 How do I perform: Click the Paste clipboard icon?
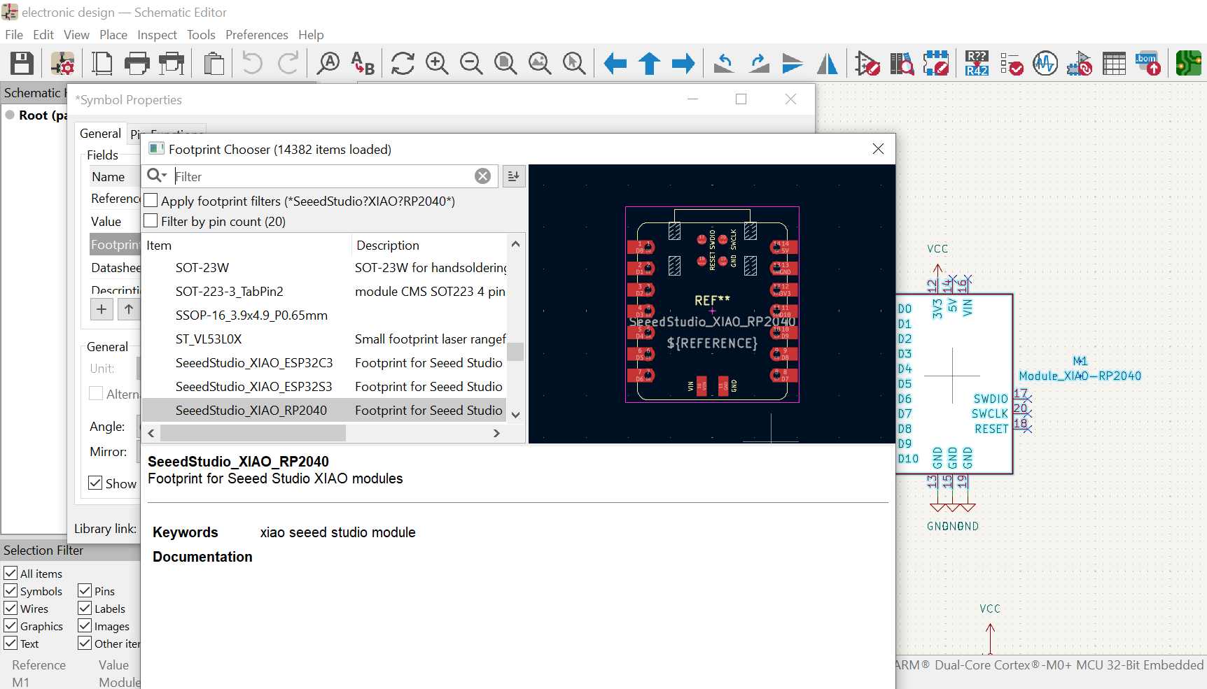tap(214, 64)
